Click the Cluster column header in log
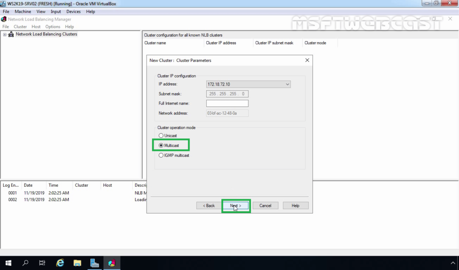 coord(87,185)
